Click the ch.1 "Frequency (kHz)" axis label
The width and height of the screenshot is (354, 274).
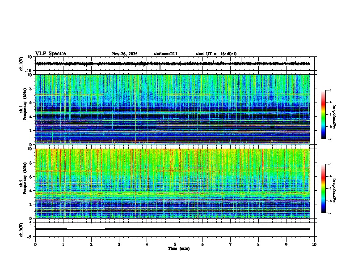25,104
